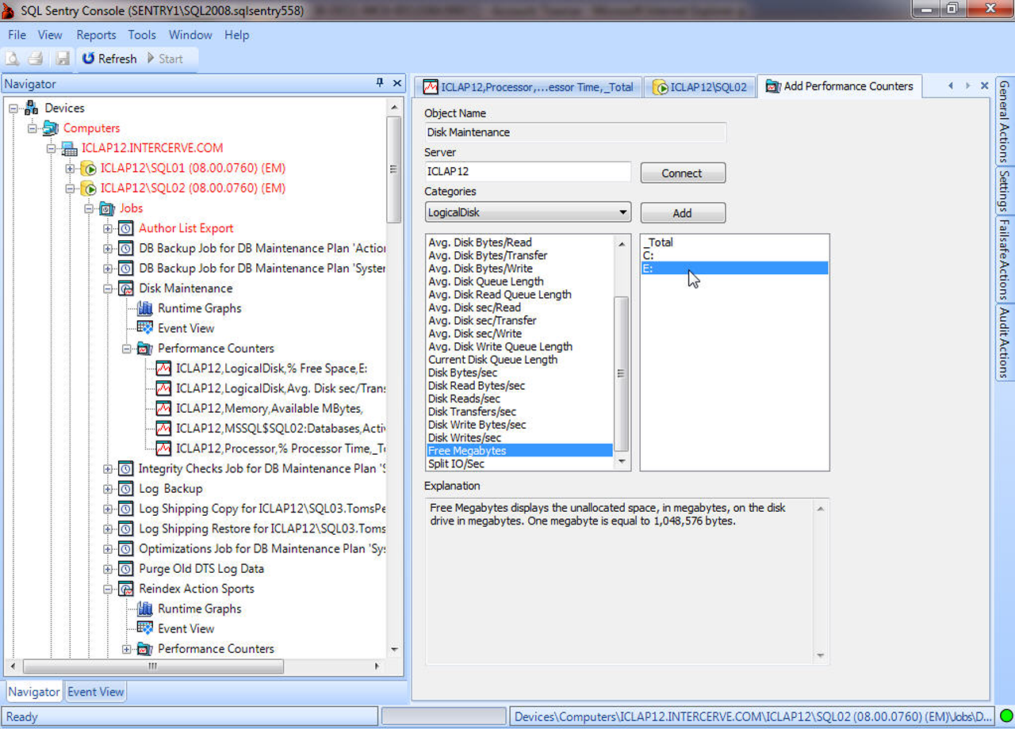Viewport: 1015px width, 729px height.
Task: Select the Navigator bottom tab
Action: point(33,692)
